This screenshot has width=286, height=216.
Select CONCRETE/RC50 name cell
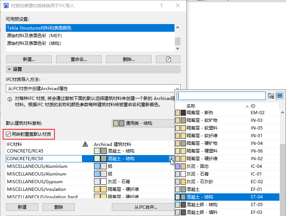pyautogui.click(x=44, y=158)
